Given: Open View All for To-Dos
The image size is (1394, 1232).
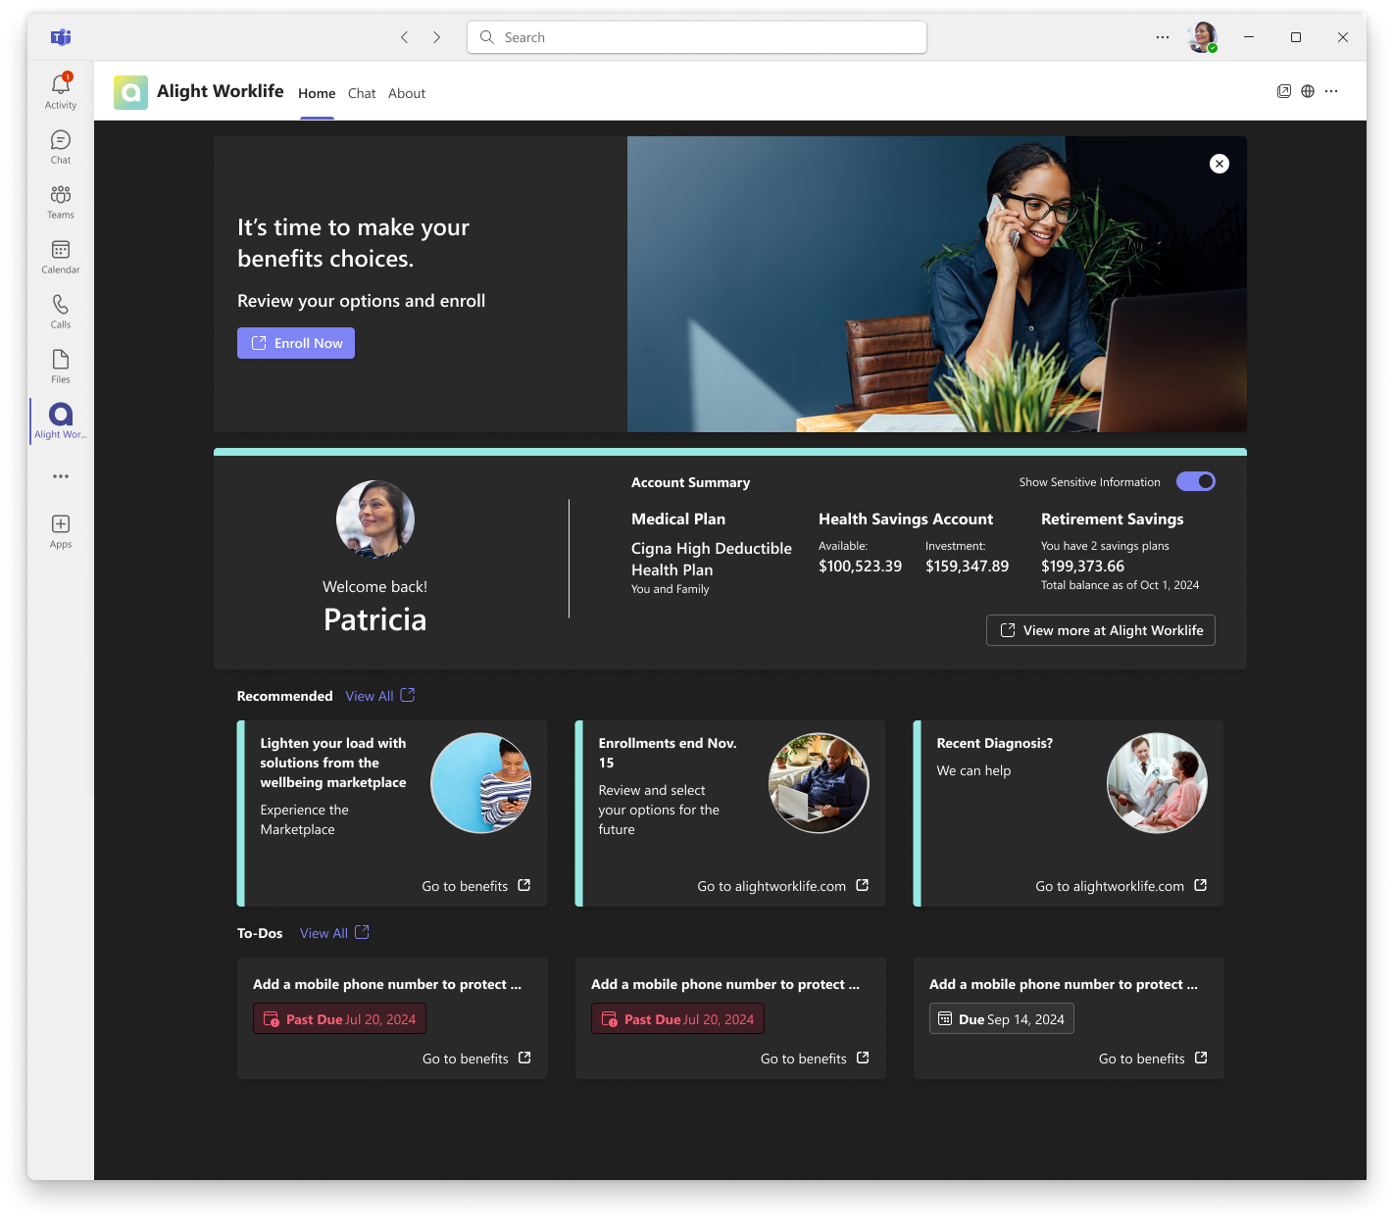Looking at the screenshot, I should [x=324, y=933].
